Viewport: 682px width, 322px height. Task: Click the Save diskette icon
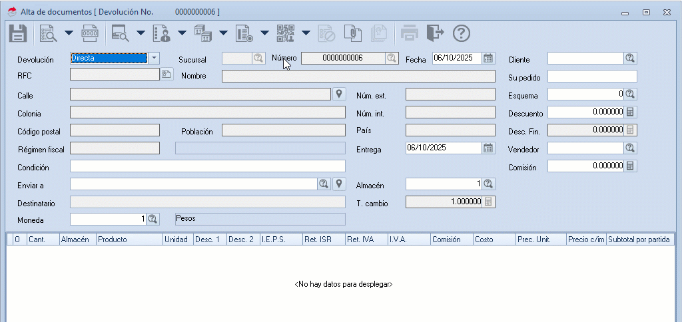[x=17, y=33]
